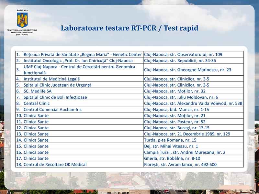The height and width of the screenshot is (194, 259).
Task: Select "Spitalul Clinic de Boli Infecțioase"
Action: pyautogui.click(x=55, y=97)
